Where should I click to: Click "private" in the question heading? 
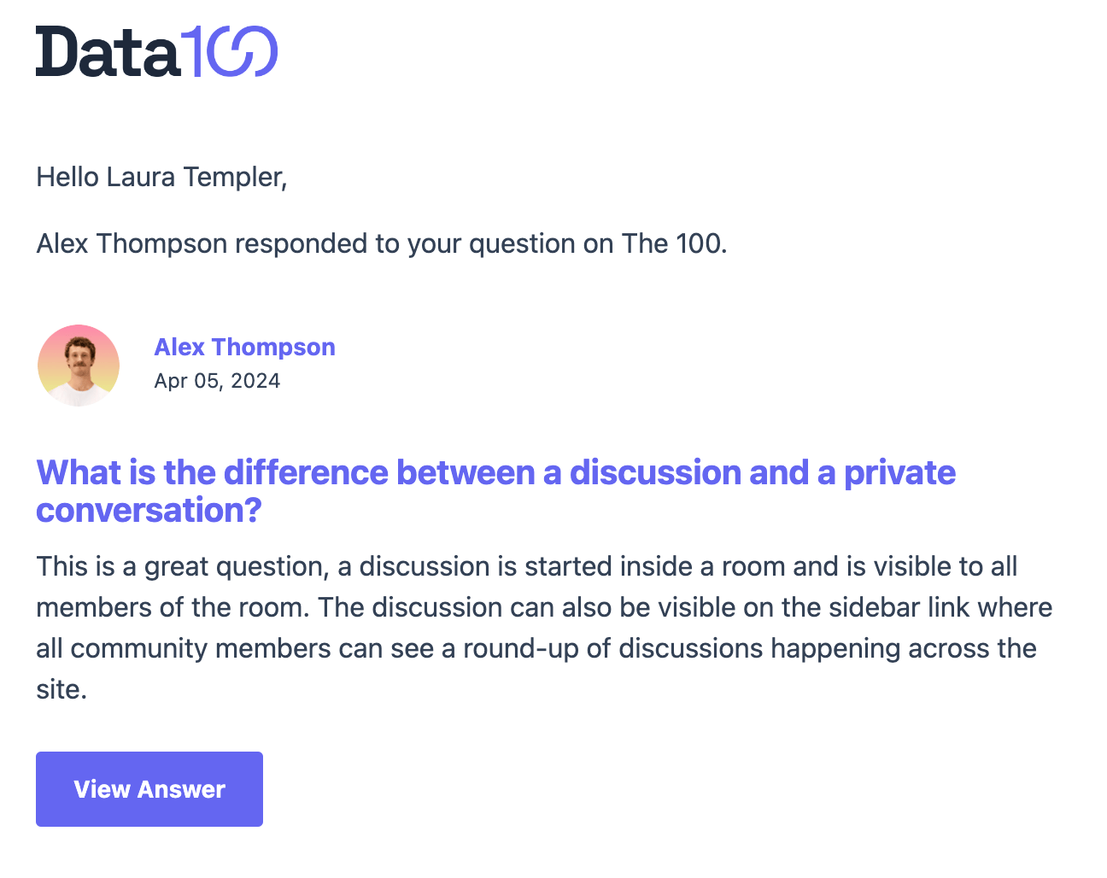point(899,472)
